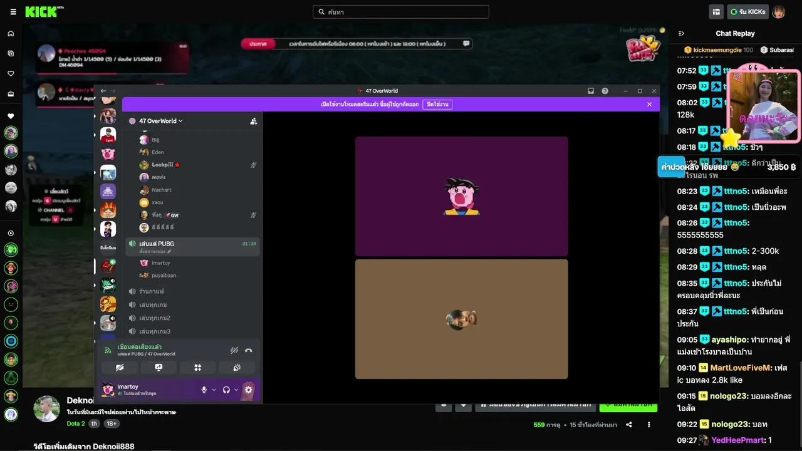Click the crown icon in Kick sidebar
This screenshot has height=451, width=802.
11,94
